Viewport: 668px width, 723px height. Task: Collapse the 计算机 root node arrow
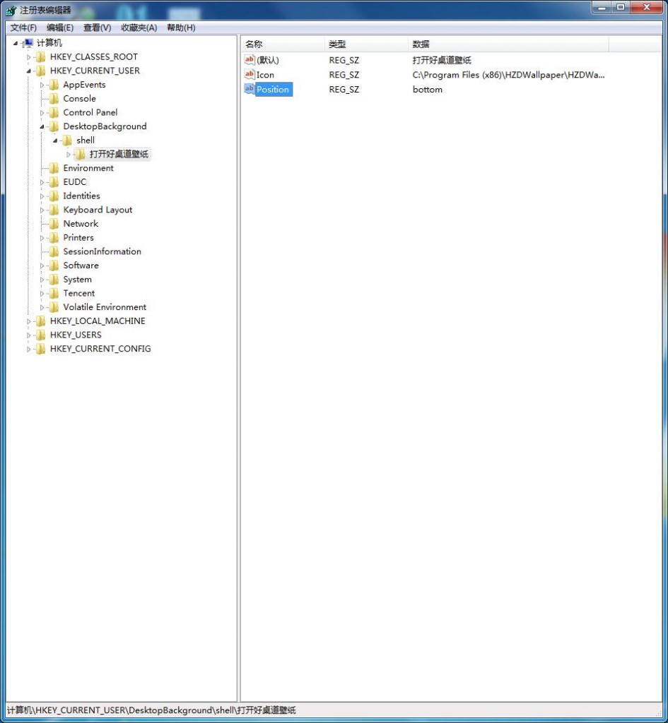[x=16, y=43]
